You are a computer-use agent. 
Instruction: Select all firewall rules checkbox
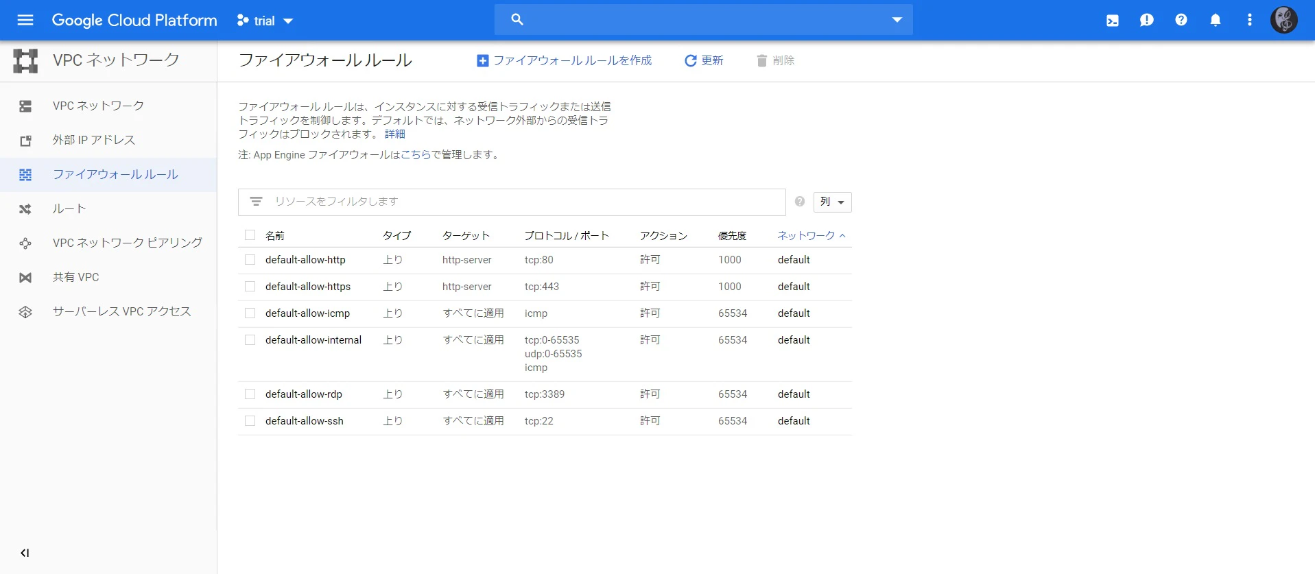click(x=250, y=235)
